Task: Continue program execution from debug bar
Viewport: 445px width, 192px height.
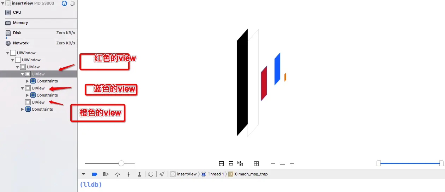Action: click(x=106, y=174)
